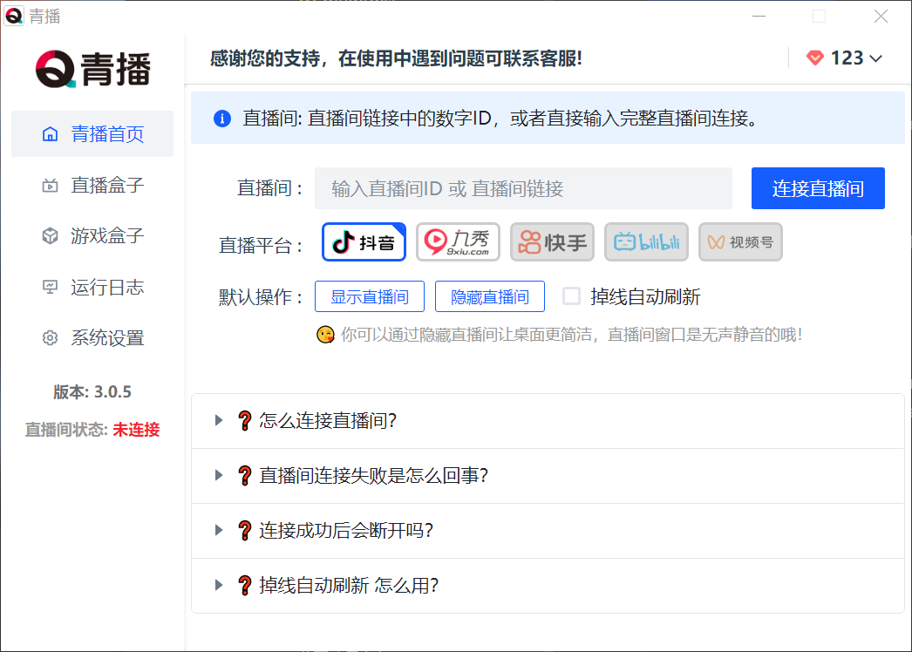
Task: Select the bilibili platform icon
Action: pyautogui.click(x=646, y=242)
